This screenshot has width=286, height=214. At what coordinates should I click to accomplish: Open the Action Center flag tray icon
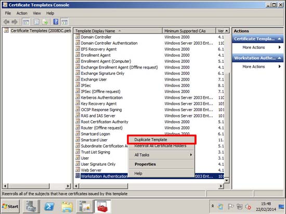(x=230, y=206)
